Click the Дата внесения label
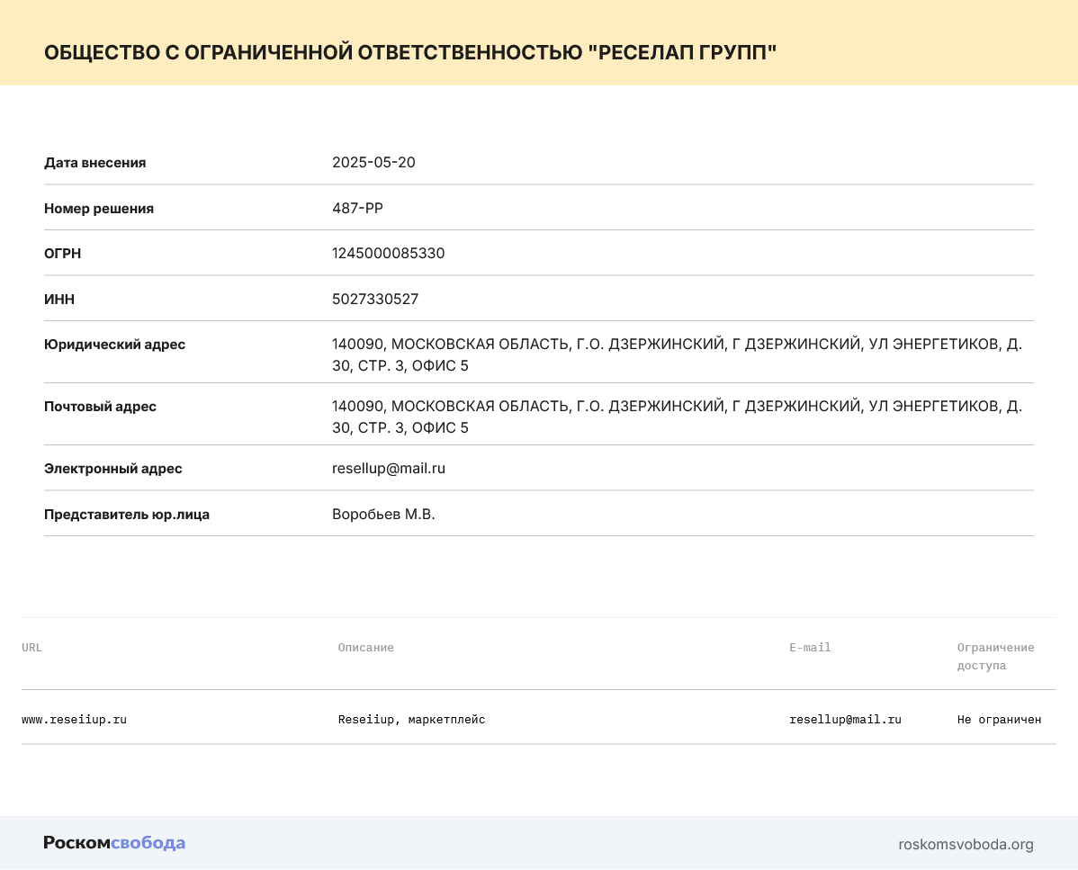This screenshot has width=1078, height=870. 94,163
